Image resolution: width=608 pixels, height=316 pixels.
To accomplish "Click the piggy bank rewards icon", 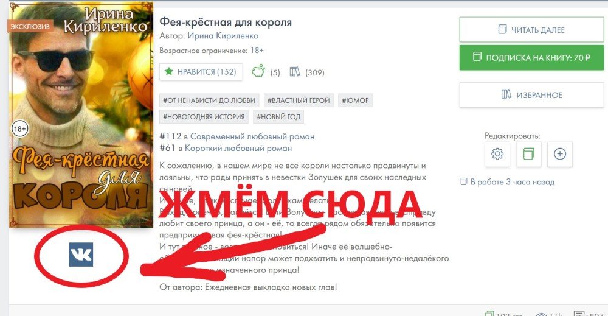I will 258,71.
